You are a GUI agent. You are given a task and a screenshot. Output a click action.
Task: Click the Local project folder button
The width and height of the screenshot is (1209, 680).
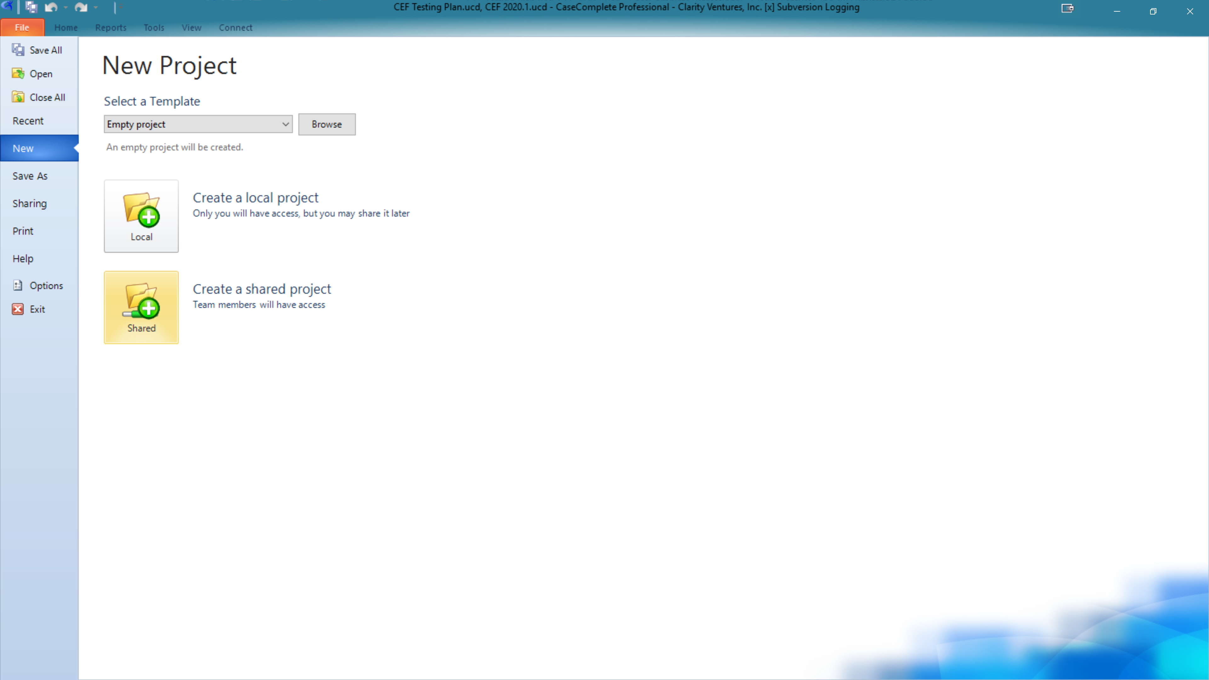[141, 216]
